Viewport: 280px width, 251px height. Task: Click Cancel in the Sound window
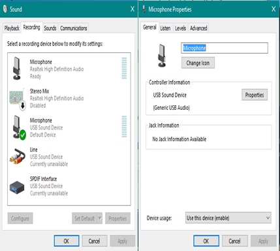tap(94, 241)
